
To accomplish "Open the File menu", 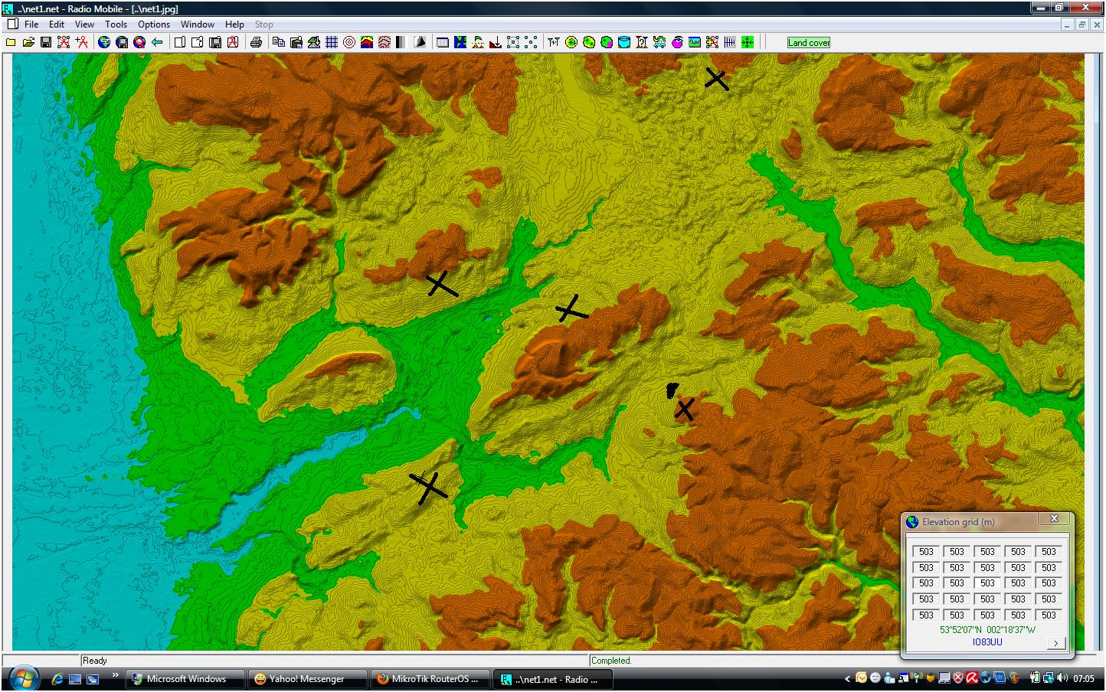I will point(31,24).
